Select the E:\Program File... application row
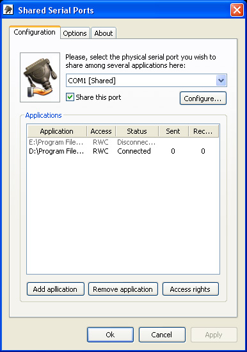The width and height of the screenshot is (247, 352). 123,142
